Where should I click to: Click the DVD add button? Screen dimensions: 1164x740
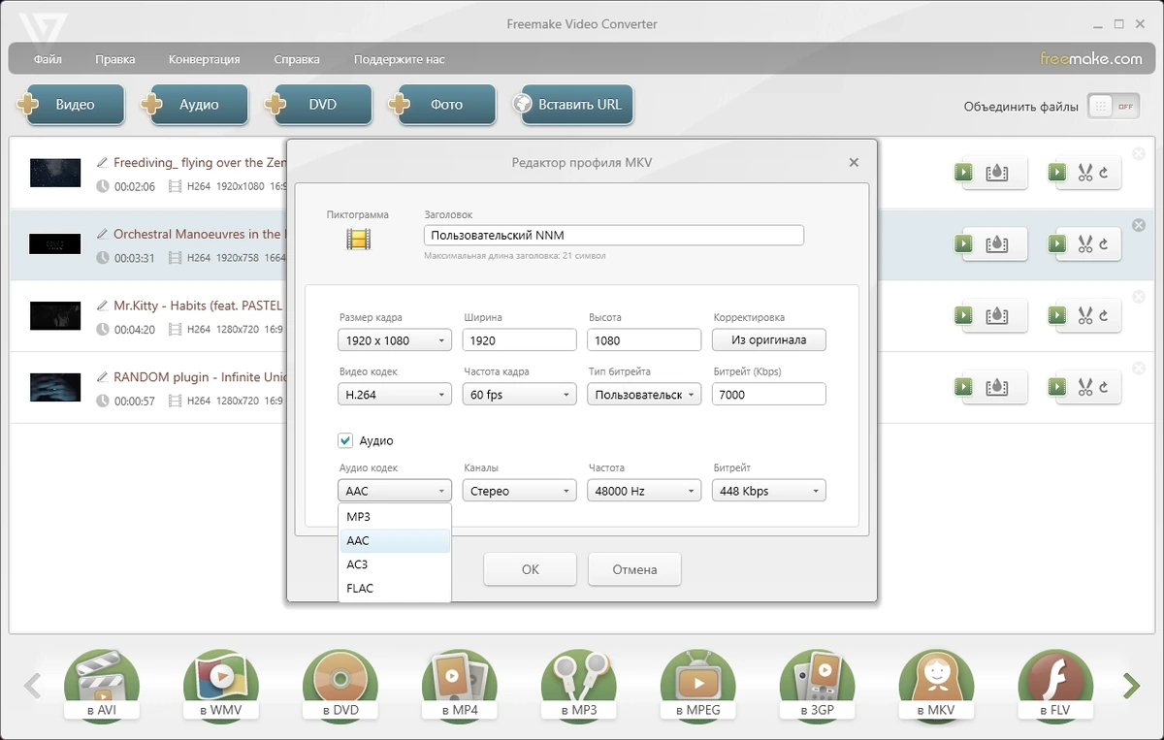click(x=318, y=105)
